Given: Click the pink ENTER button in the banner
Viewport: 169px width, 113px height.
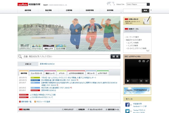Looking at the screenshot, I should 92,37.
